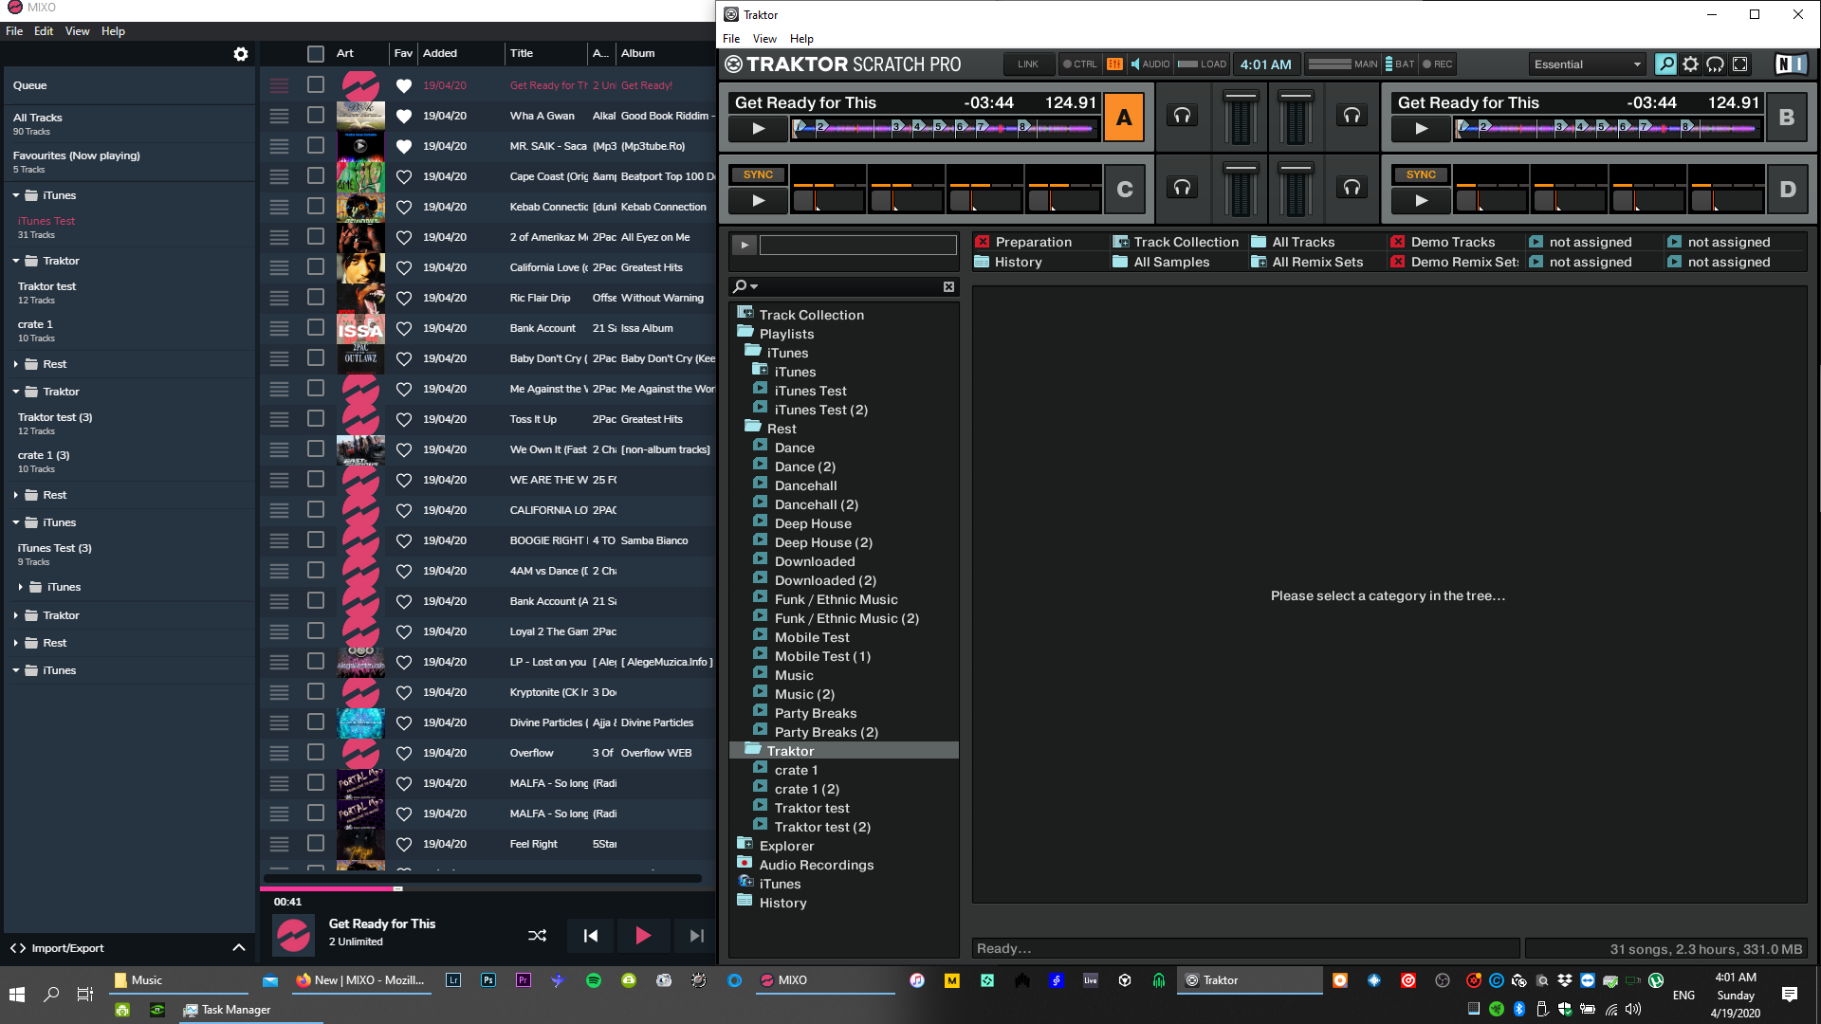Open the Essential layout dropdown
Viewport: 1821px width, 1024px height.
[1587, 64]
